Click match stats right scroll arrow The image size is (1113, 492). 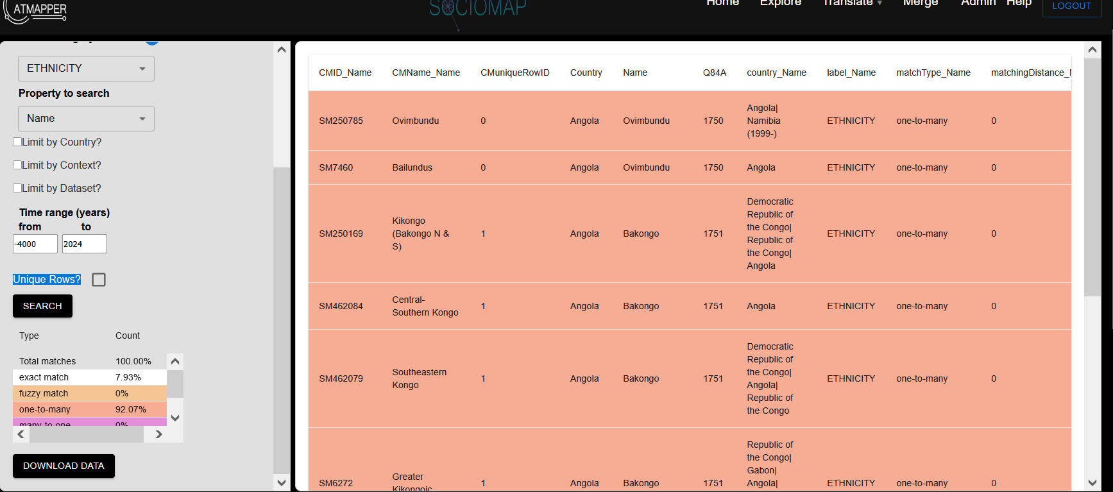[x=158, y=434]
